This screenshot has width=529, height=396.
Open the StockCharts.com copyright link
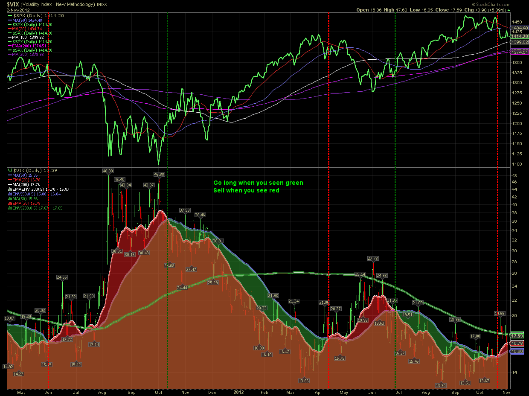click(491, 4)
